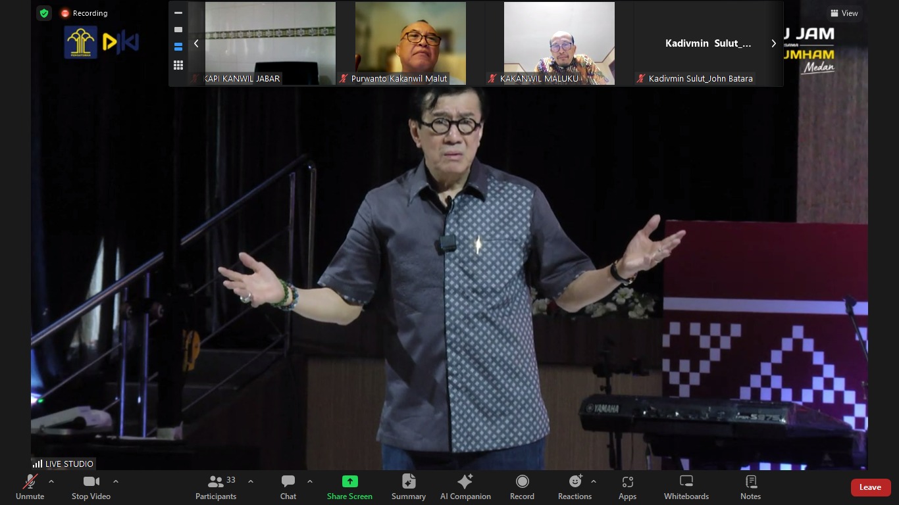899x505 pixels.
Task: Open video options arrow beside Stop Video
Action: tap(116, 481)
